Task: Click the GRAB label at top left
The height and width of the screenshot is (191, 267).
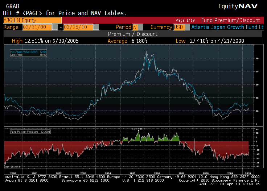Action: [12, 7]
